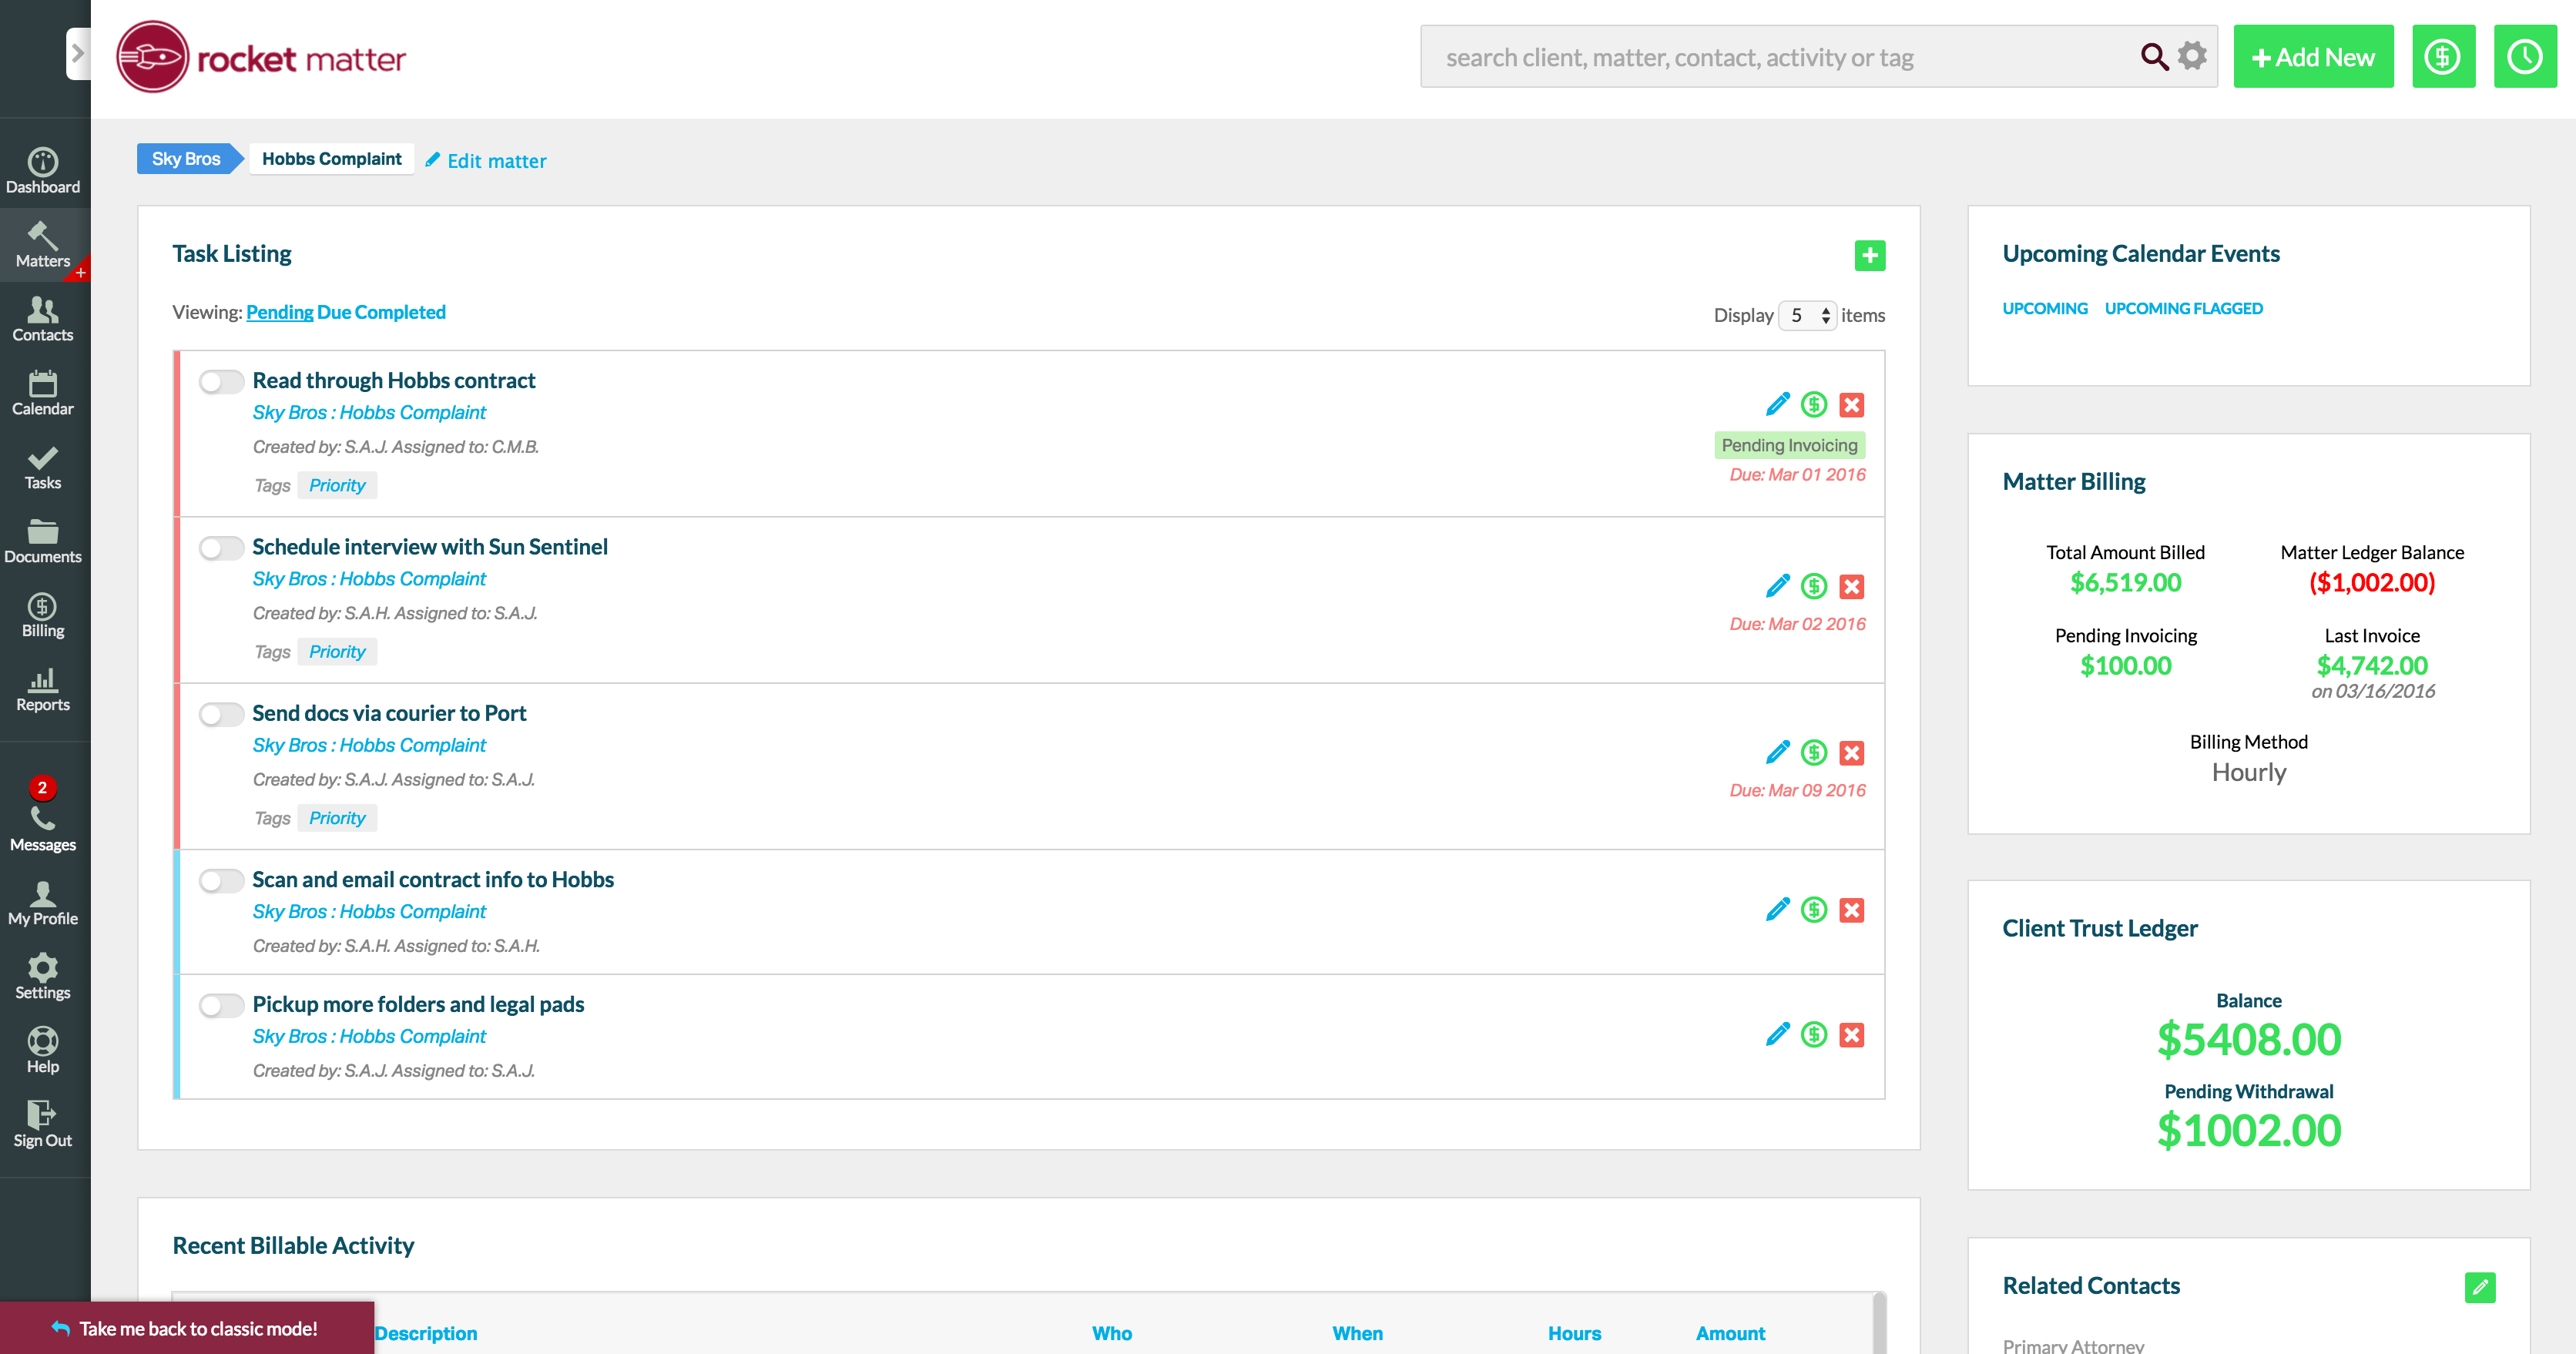
Task: Mark Pickup more folders and legal pads complete
Action: [x=220, y=1005]
